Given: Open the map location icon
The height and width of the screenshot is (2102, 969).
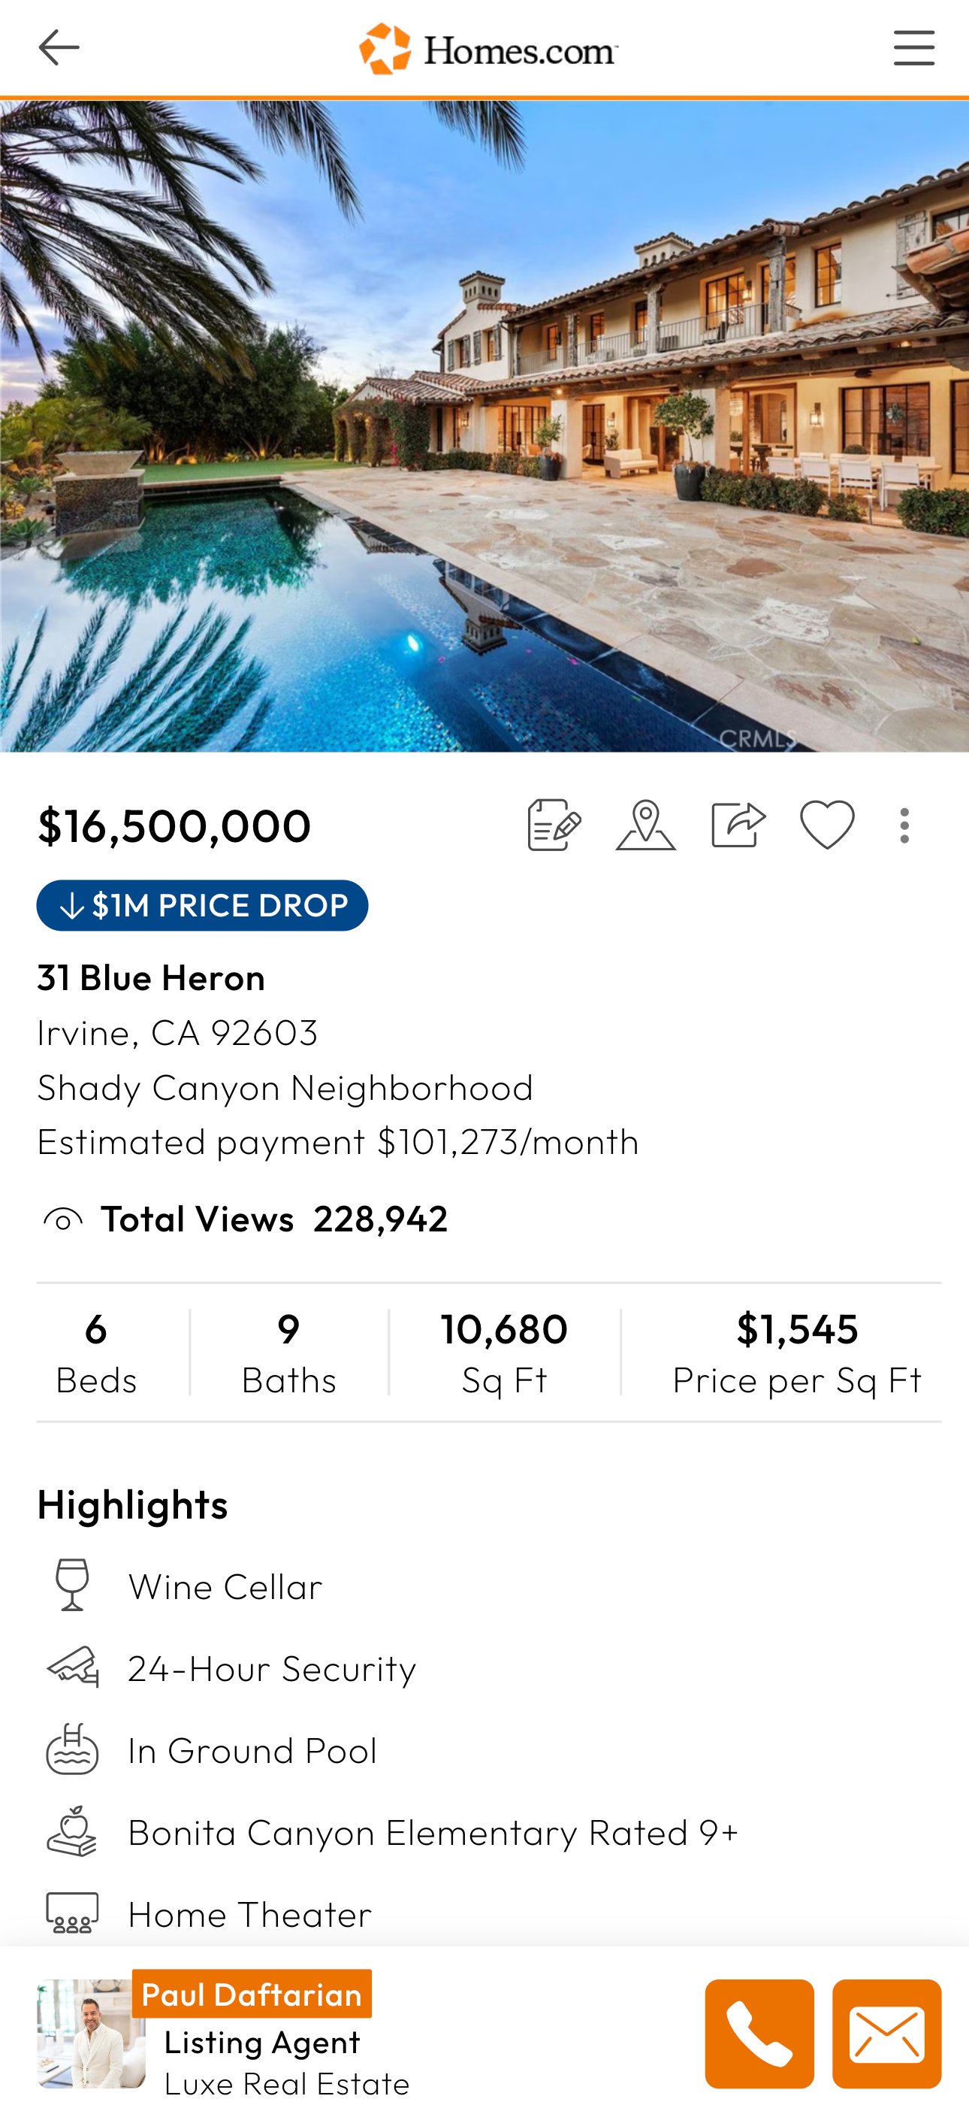Looking at the screenshot, I should [x=645, y=825].
